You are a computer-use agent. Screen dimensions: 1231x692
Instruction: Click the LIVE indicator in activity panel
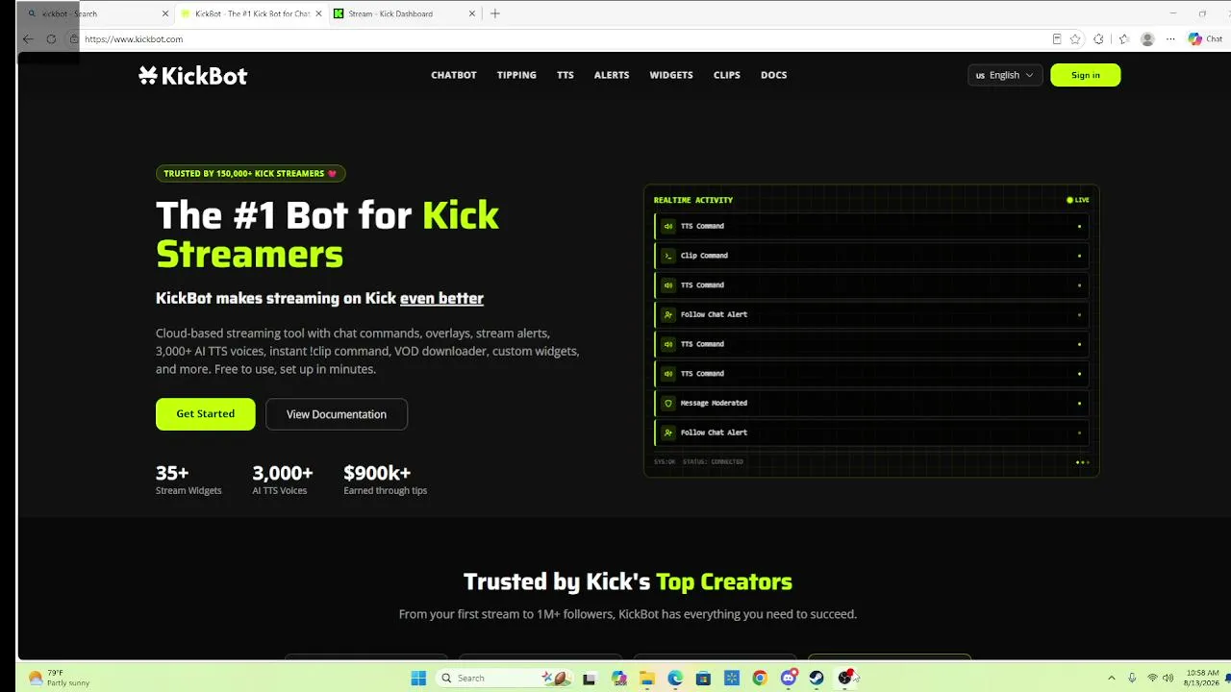click(x=1078, y=200)
